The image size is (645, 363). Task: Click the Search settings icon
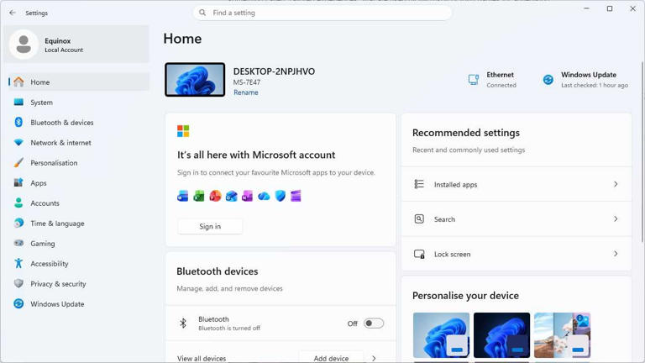pyautogui.click(x=419, y=219)
